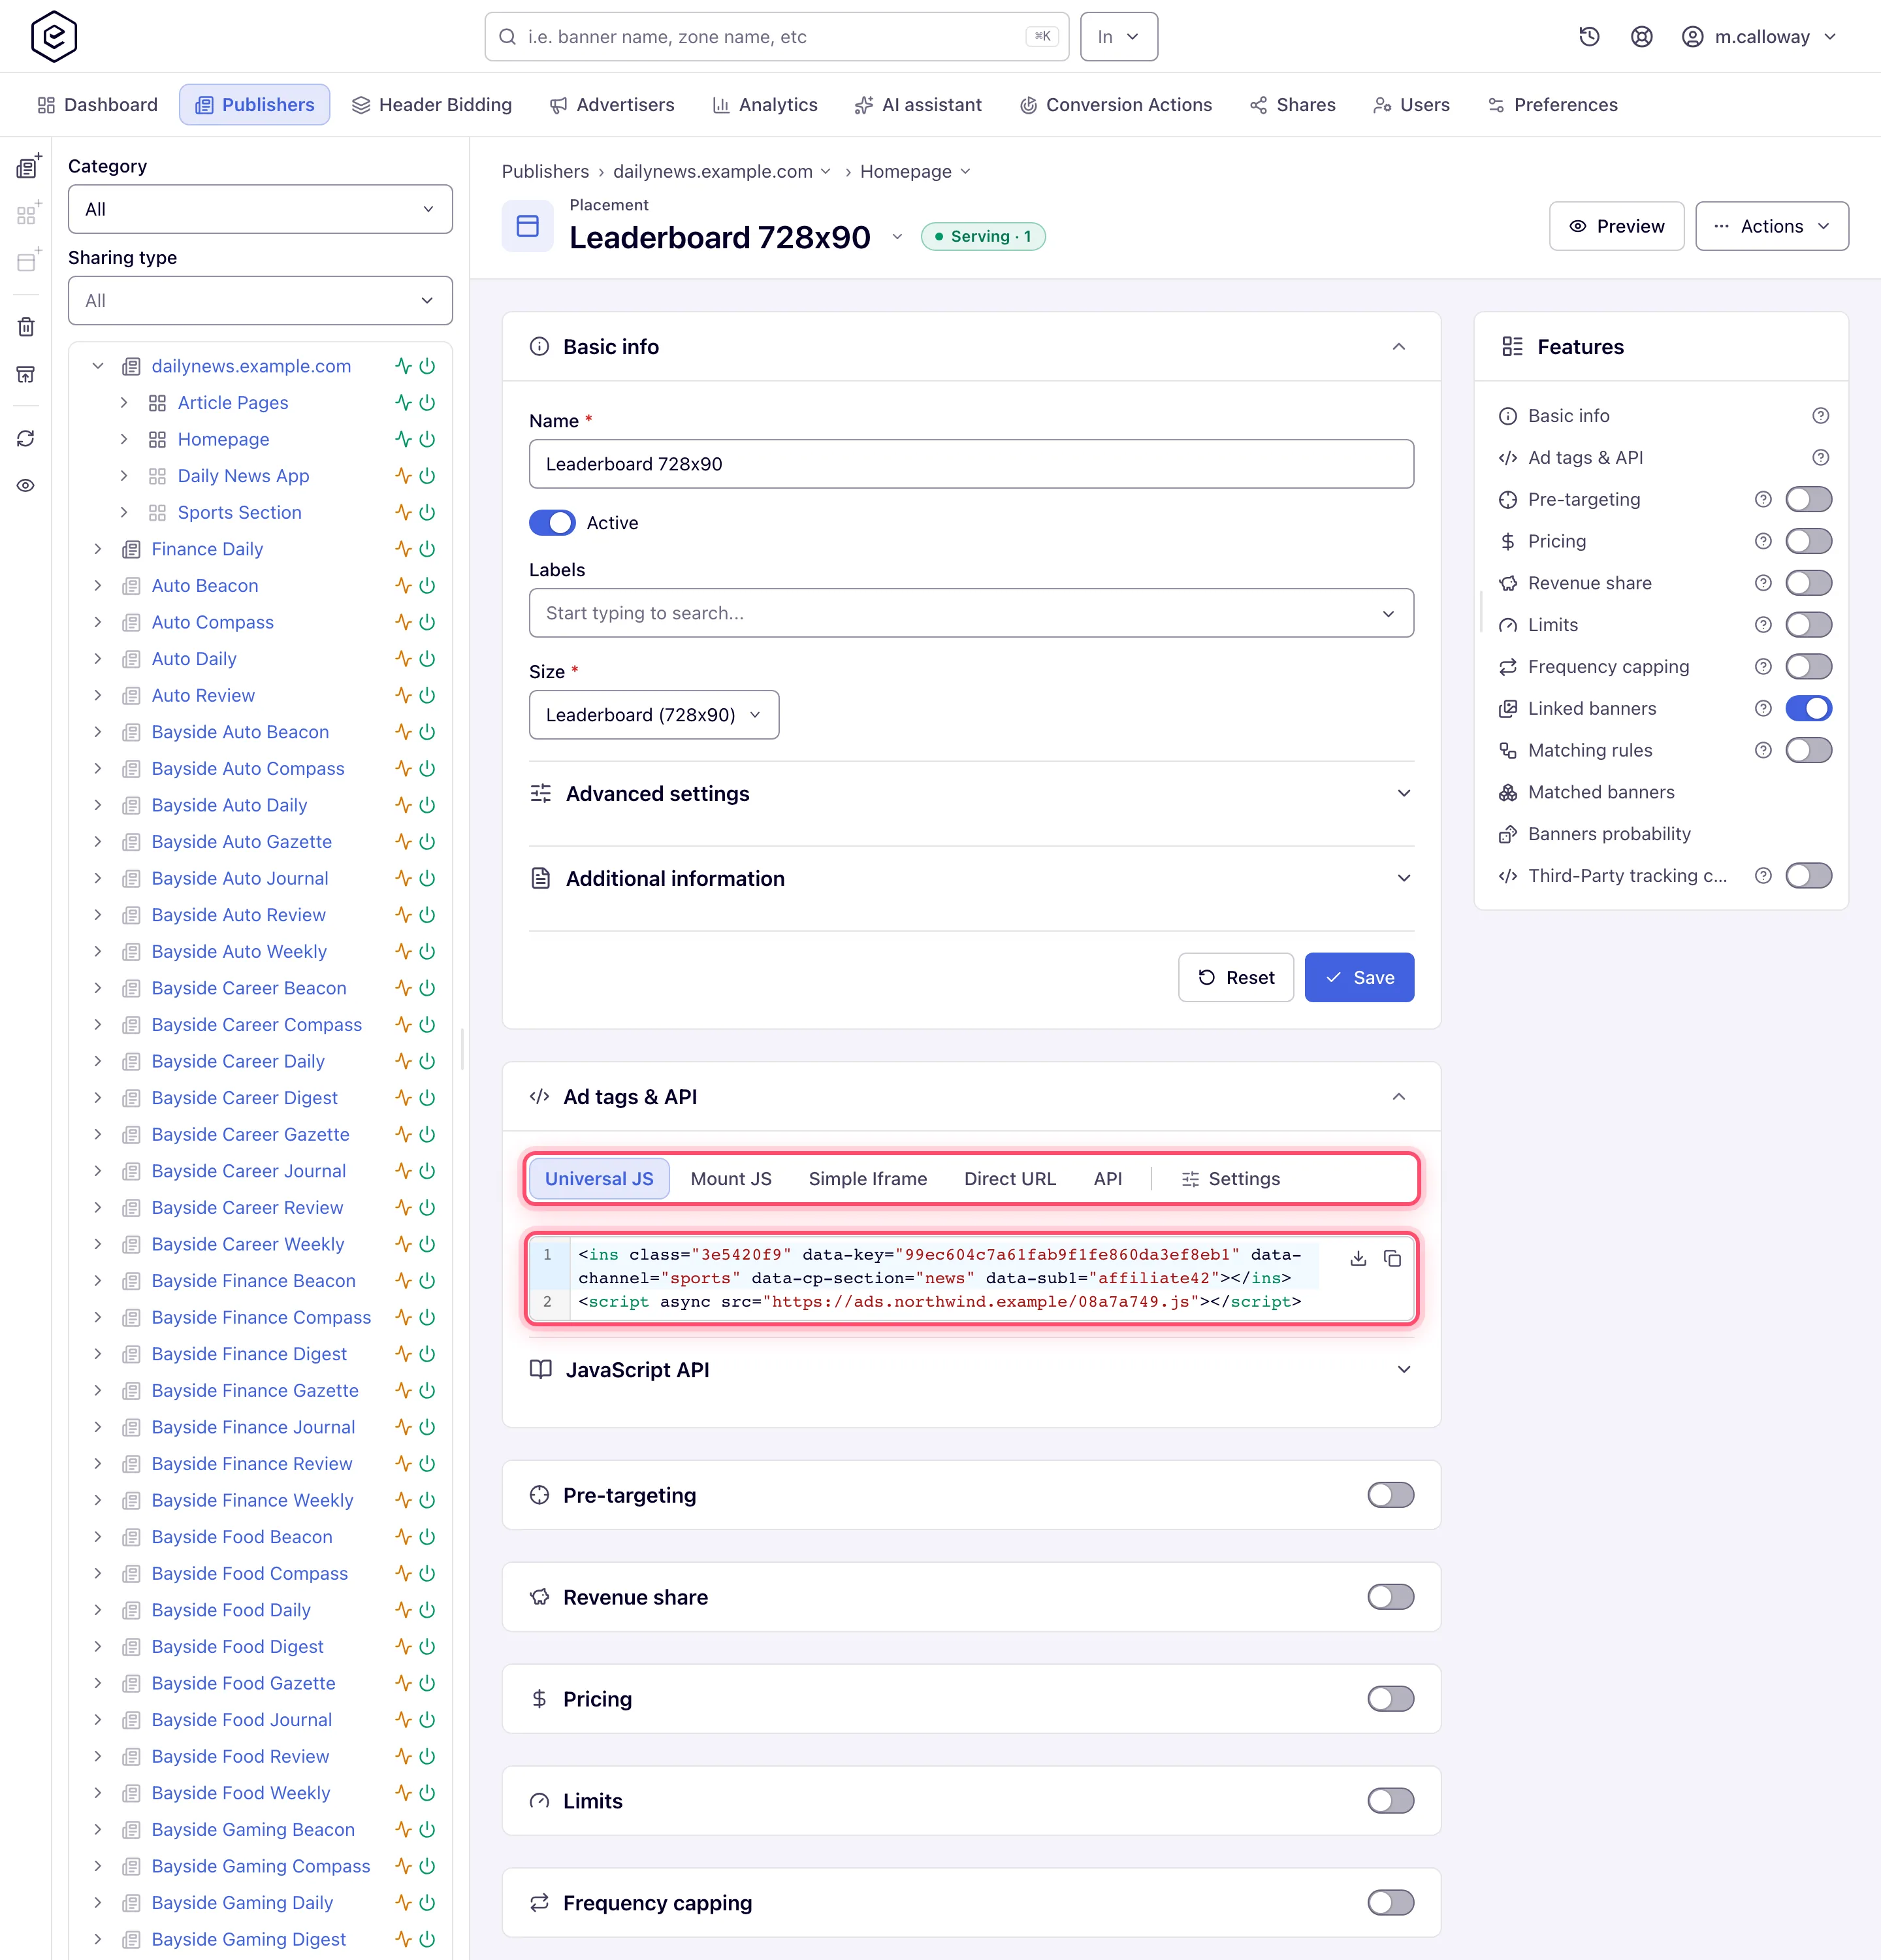1881x1960 pixels.
Task: Enable Pricing toggle in Features panel
Action: click(1809, 541)
